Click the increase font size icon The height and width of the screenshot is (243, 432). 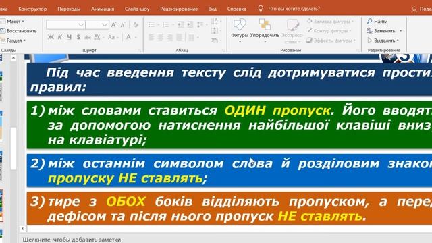click(x=113, y=25)
